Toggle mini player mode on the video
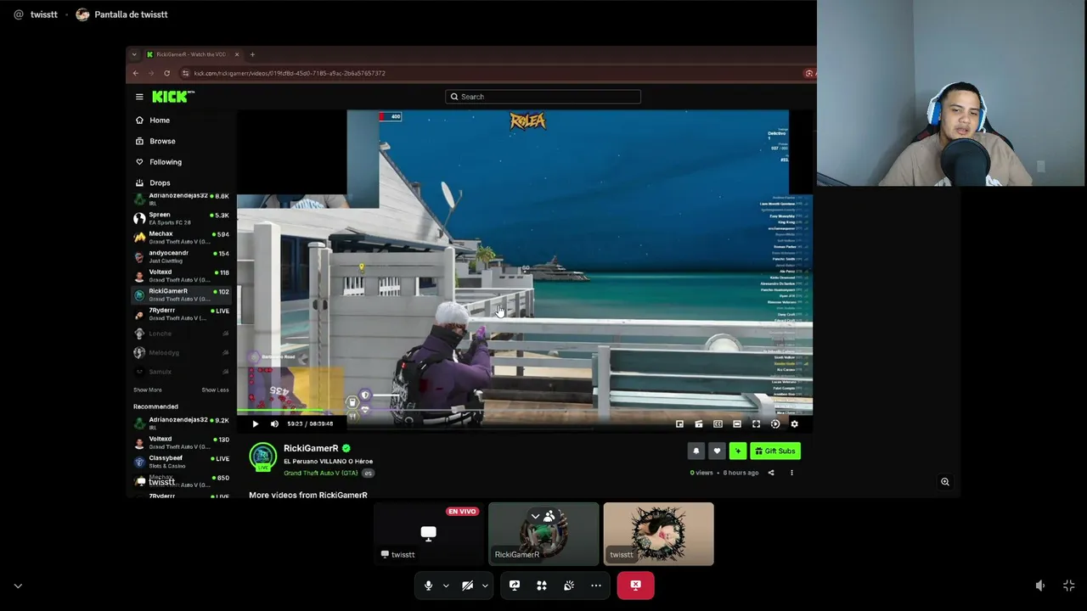The image size is (1087, 611). [699, 424]
